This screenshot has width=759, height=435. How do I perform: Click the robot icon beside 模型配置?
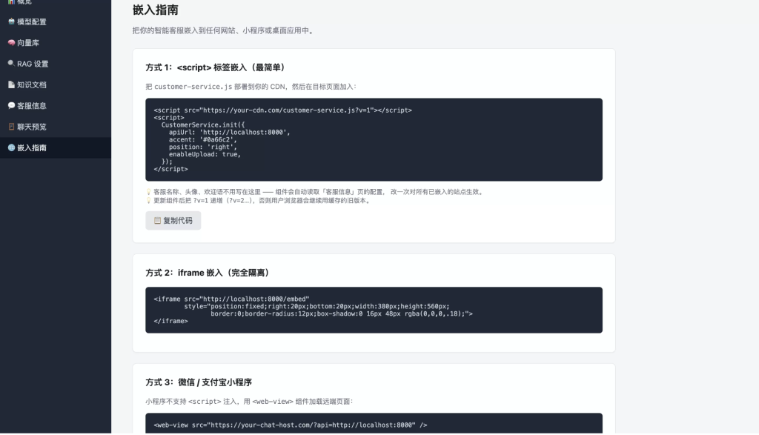tap(11, 21)
